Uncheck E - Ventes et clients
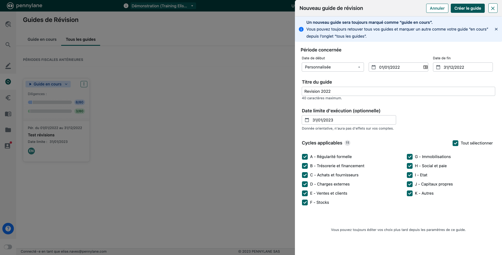This screenshot has height=255, width=502. click(x=305, y=193)
